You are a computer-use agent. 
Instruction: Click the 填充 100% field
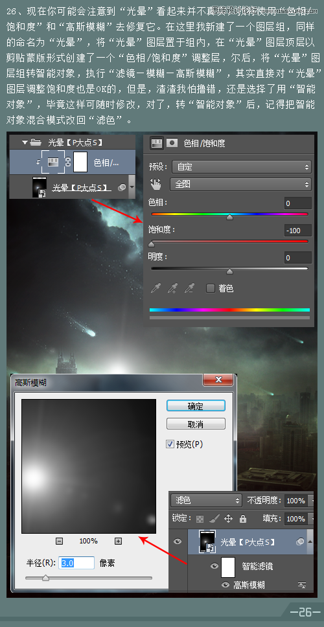[296, 519]
